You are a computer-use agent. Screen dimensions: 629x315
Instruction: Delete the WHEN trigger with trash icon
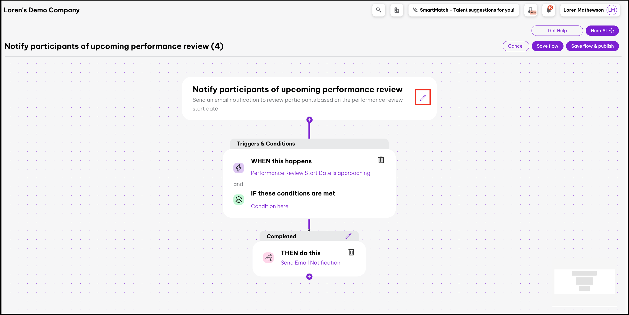point(381,160)
